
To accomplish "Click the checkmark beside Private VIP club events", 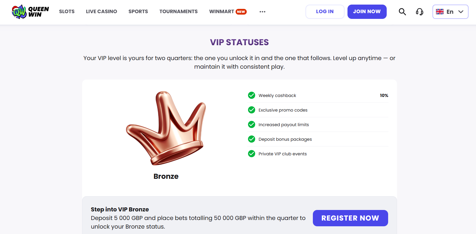I will [251, 154].
